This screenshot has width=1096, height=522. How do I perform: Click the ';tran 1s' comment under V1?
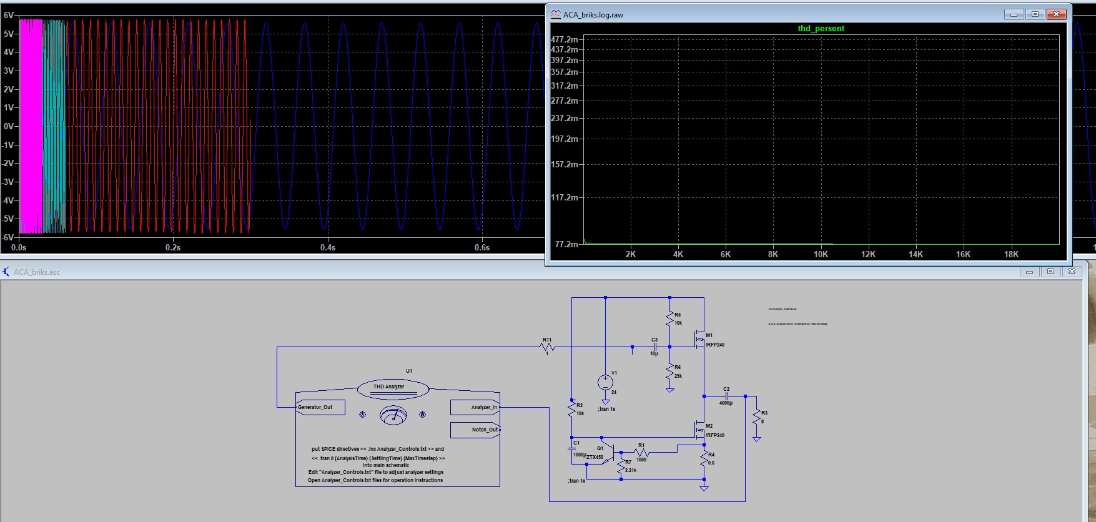(x=606, y=409)
